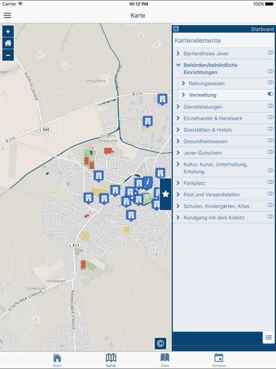The image size is (276, 369).
Task: Expand Gesundheitswesen chevron
Action: 178,141
